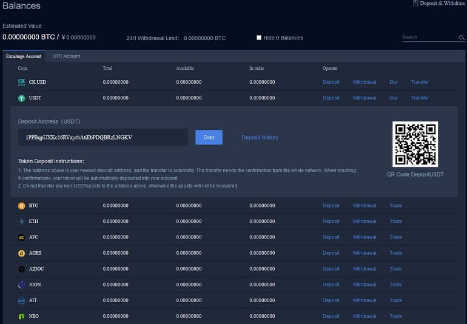Click the CK.USD coin icon
The image size is (467, 324).
pos(22,82)
